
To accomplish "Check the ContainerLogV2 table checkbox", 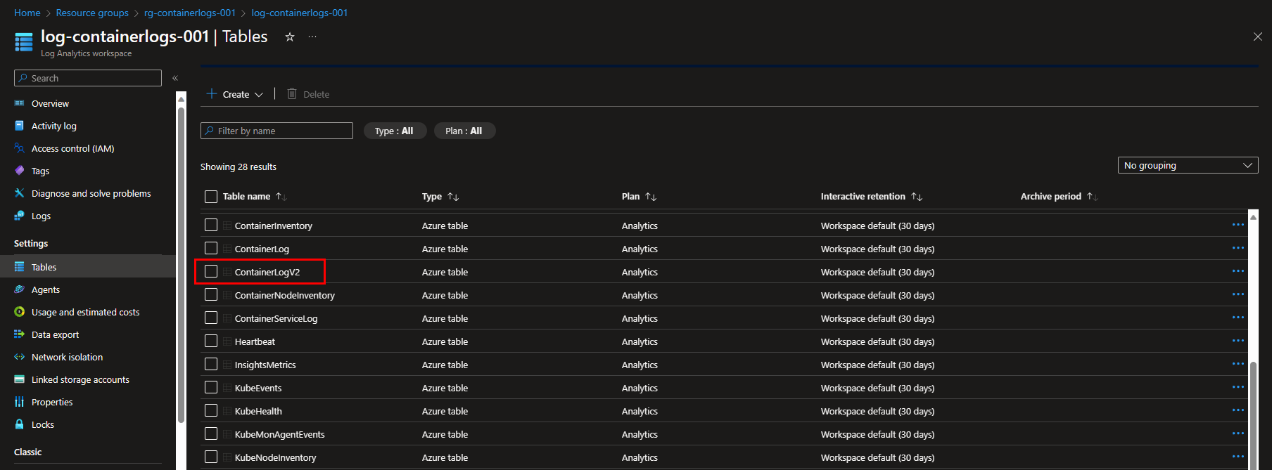I will tap(211, 272).
